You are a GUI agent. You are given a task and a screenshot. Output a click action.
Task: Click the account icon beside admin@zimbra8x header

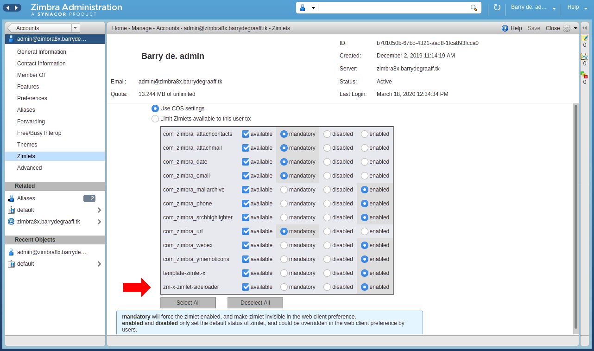(11, 39)
